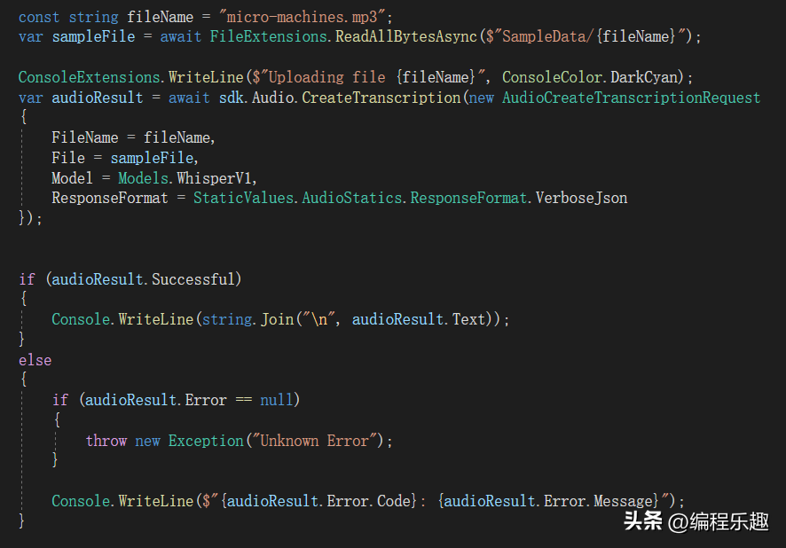Click the AudioStatics identifier

point(352,198)
